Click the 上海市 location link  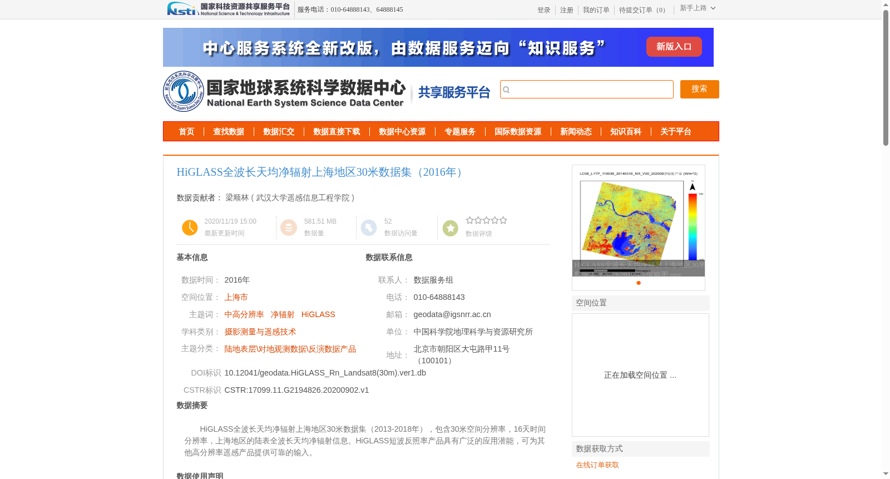[236, 298]
